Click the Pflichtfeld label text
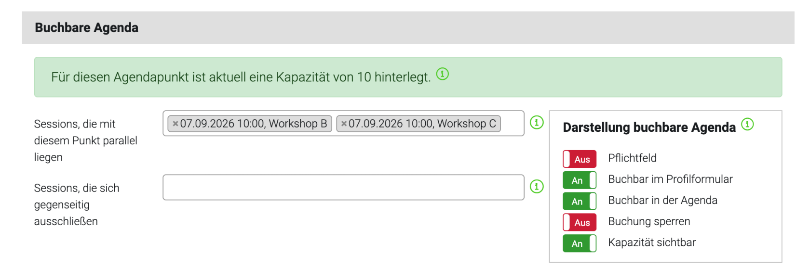Viewport: 810px width, 279px height. [632, 158]
